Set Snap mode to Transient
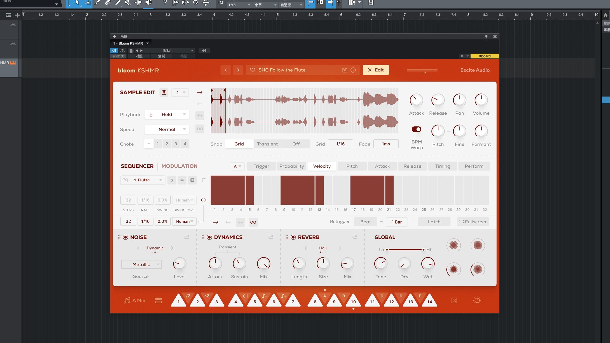Image resolution: width=610 pixels, height=343 pixels. pyautogui.click(x=268, y=144)
